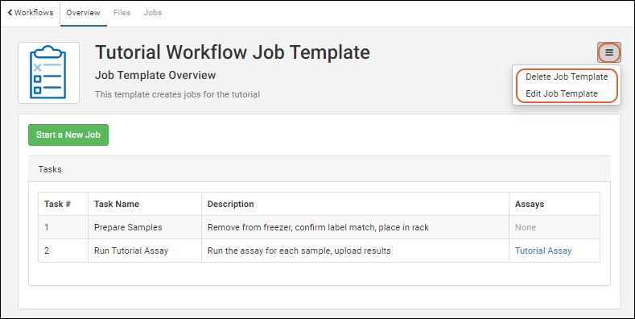Open the hamburger menu icon

tap(609, 52)
